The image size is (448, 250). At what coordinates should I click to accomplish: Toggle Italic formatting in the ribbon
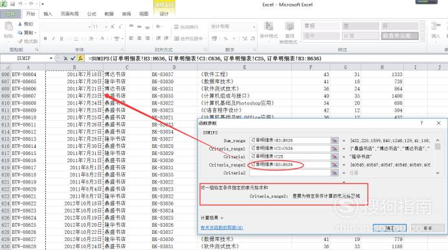coord(53,39)
